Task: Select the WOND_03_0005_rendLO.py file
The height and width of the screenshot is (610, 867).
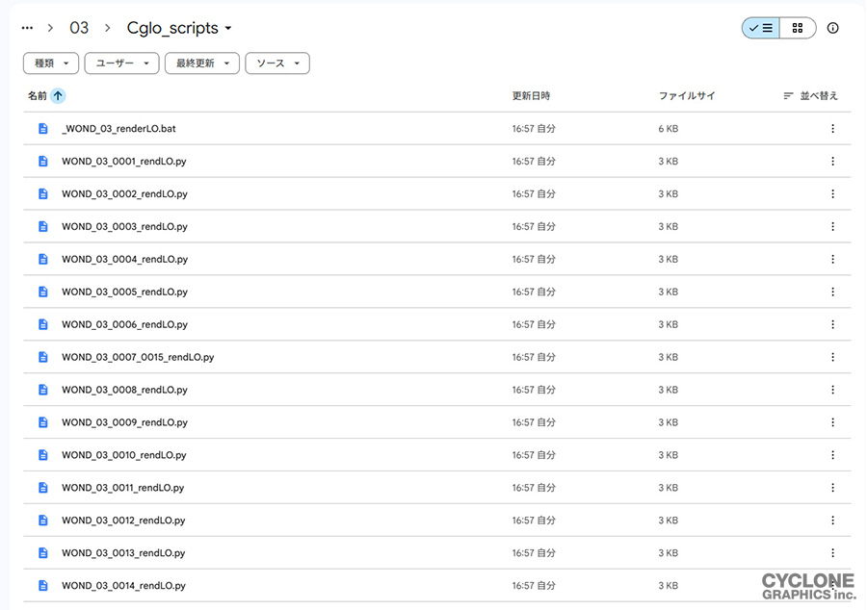Action: click(124, 292)
